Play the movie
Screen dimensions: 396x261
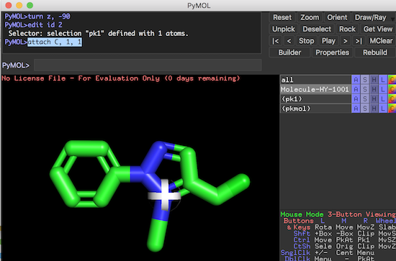(x=328, y=41)
